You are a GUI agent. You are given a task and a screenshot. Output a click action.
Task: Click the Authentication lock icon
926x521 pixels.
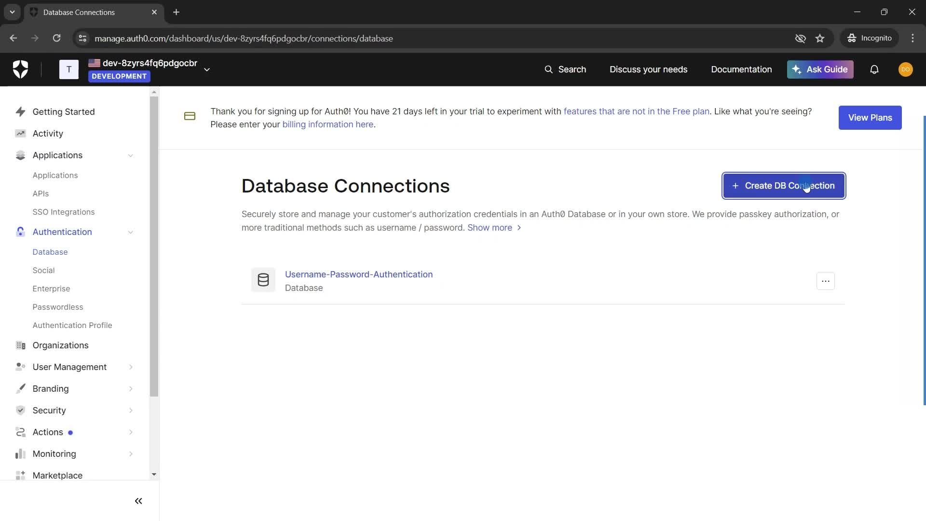pos(20,232)
